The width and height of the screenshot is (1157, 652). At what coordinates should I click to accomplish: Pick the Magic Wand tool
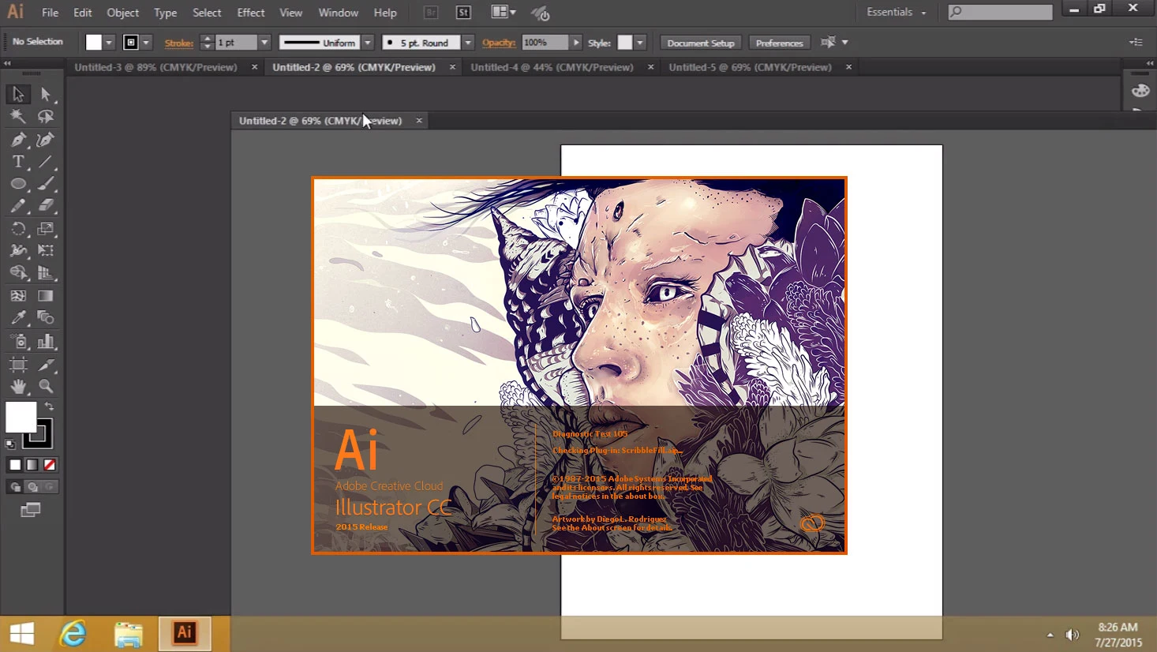pyautogui.click(x=17, y=116)
